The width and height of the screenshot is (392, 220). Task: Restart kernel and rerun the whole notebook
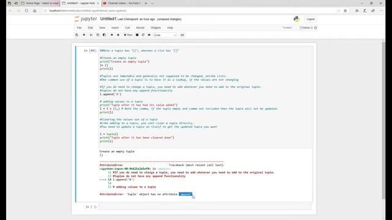[x=149, y=35]
